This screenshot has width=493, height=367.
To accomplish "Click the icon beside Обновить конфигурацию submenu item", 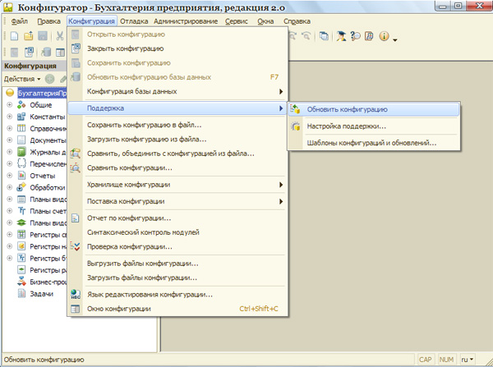I will (295, 109).
